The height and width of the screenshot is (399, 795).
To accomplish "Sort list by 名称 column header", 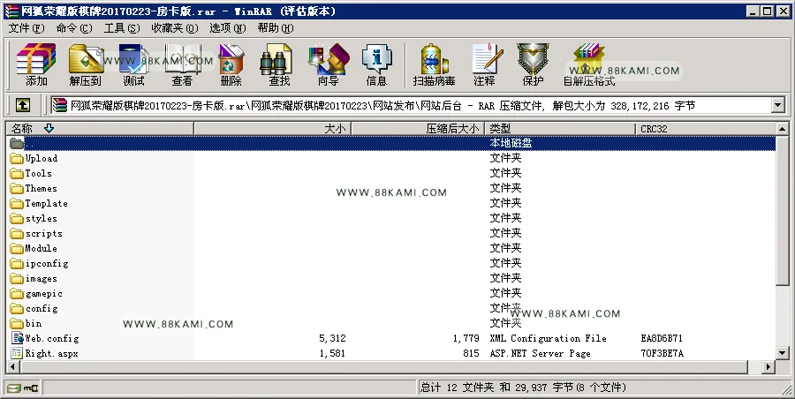I will point(100,129).
